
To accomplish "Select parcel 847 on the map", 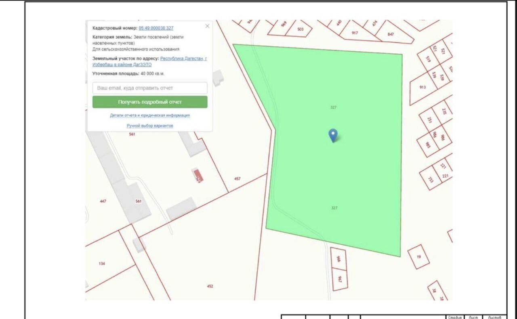I will (x=391, y=34).
